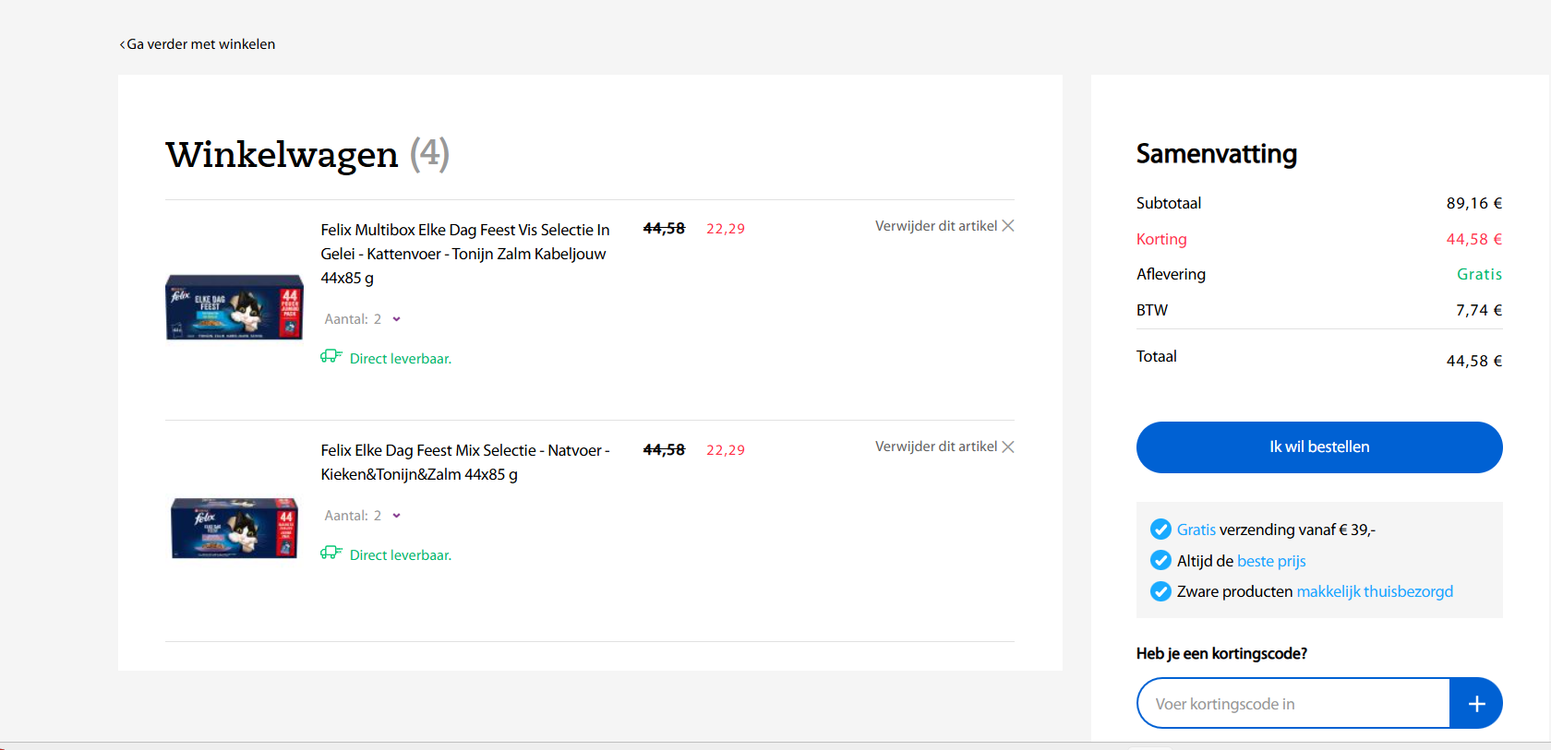Click the 'Gratis' text in the verzending line
1551x750 pixels.
(x=1196, y=530)
